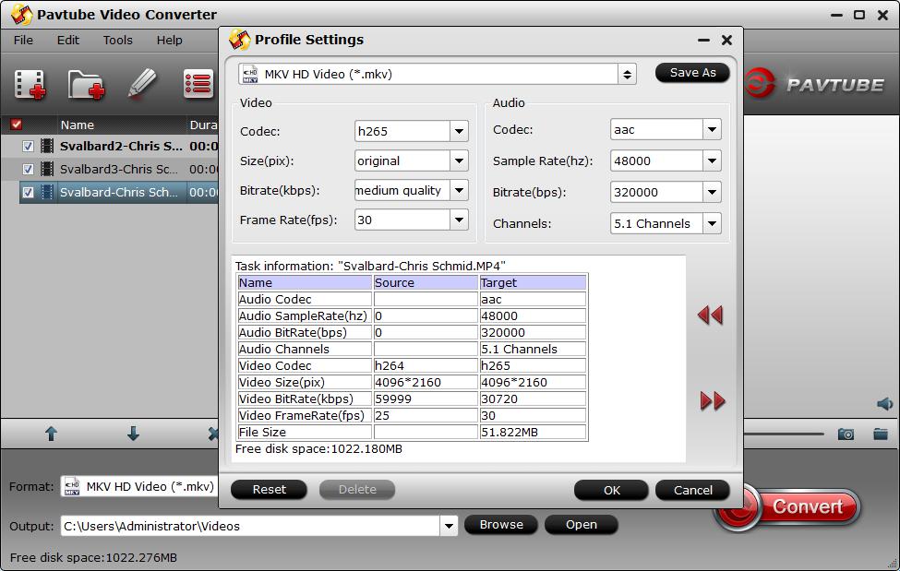
Task: Click the red double right arrow
Action: pos(713,400)
